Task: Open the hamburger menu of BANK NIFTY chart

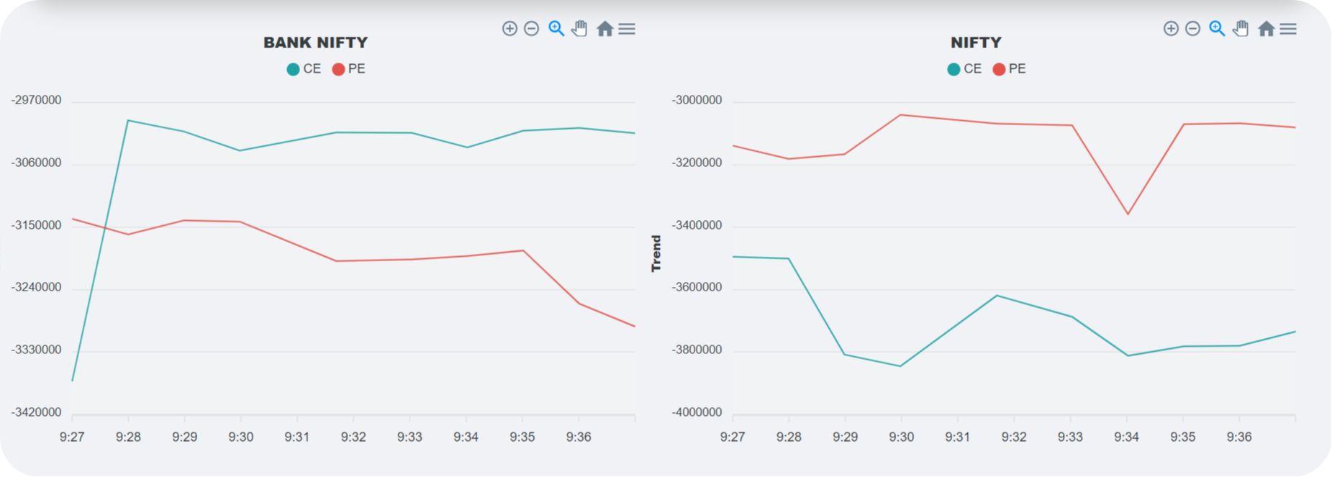Action: 627,29
